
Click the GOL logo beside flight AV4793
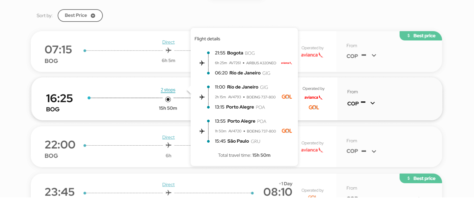[x=287, y=97]
